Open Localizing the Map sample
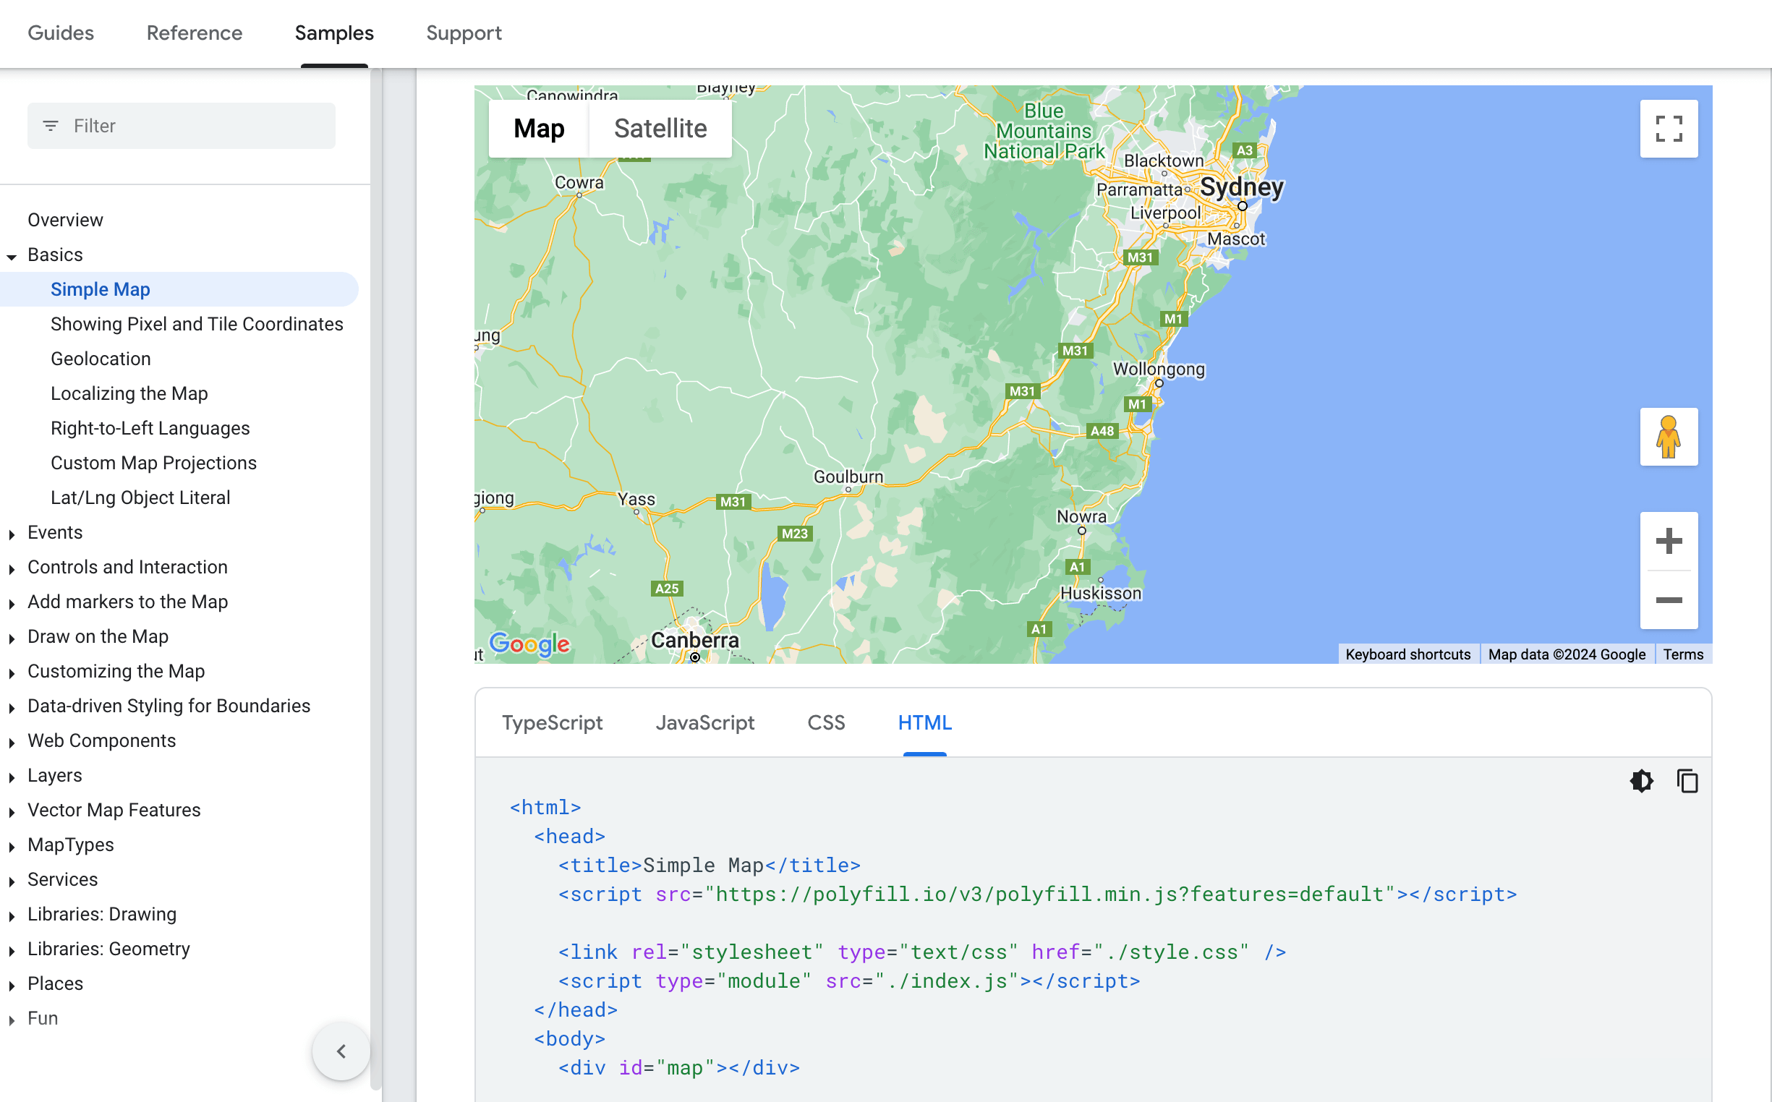The height and width of the screenshot is (1102, 1772). (129, 393)
